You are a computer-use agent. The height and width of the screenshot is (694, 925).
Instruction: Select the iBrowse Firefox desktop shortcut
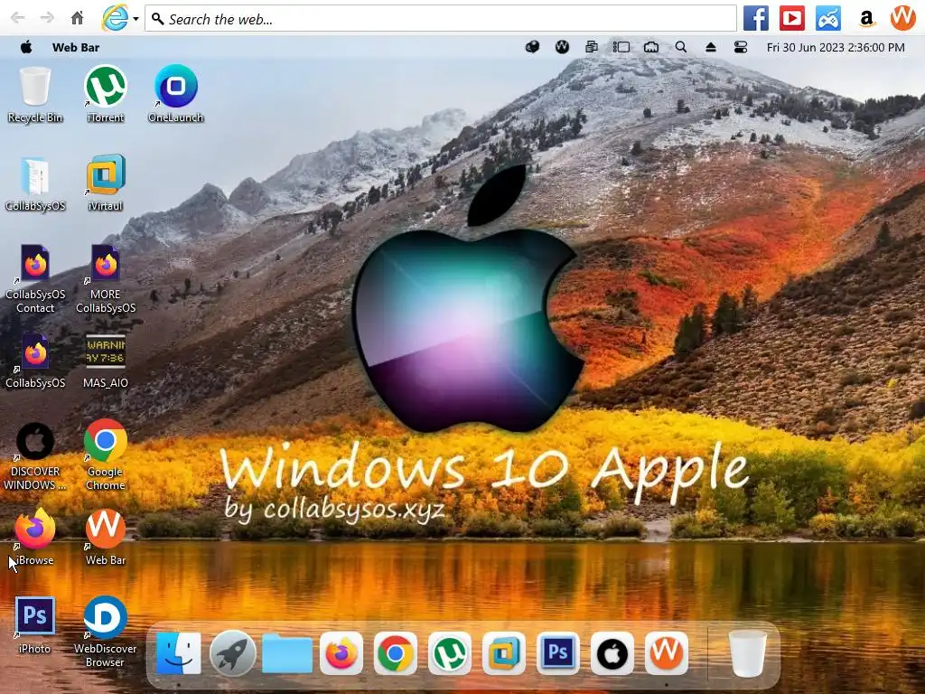(x=35, y=537)
